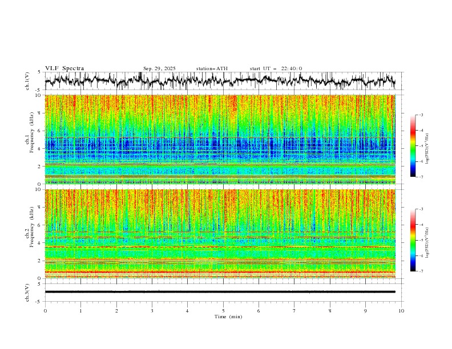This screenshot has height=349, width=452.
Task: Click the ch.2 spectrogram color bar
Action: click(x=413, y=240)
